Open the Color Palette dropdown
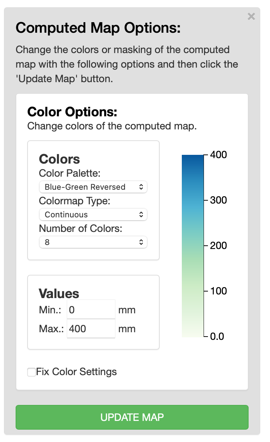 point(93,187)
